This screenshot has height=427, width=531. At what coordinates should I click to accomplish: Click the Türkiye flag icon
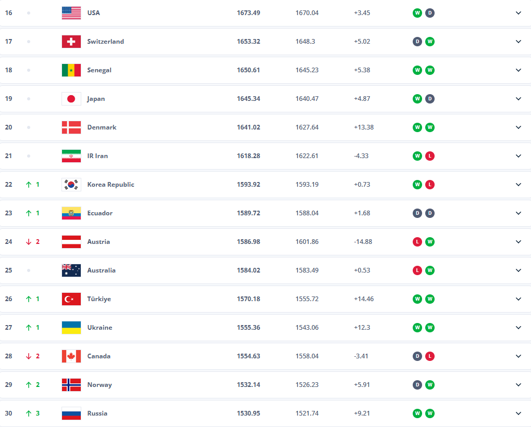point(71,299)
